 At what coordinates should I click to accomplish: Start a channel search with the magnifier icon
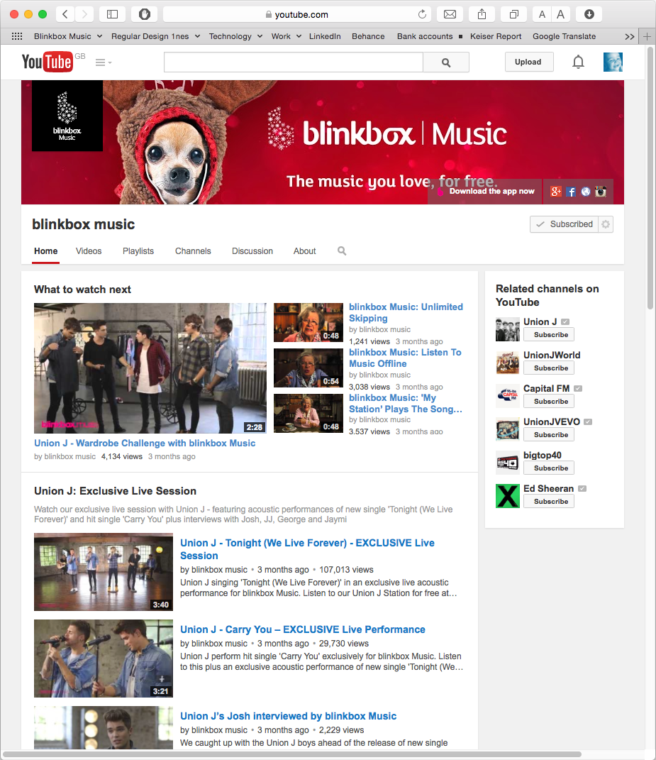pos(341,250)
